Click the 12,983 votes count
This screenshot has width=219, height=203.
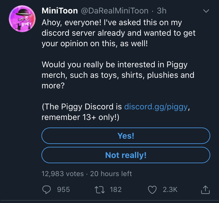(63, 173)
